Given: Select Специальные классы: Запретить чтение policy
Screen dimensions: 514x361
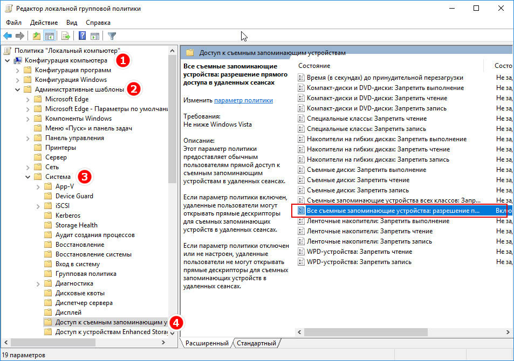Looking at the screenshot, I should 366,119.
